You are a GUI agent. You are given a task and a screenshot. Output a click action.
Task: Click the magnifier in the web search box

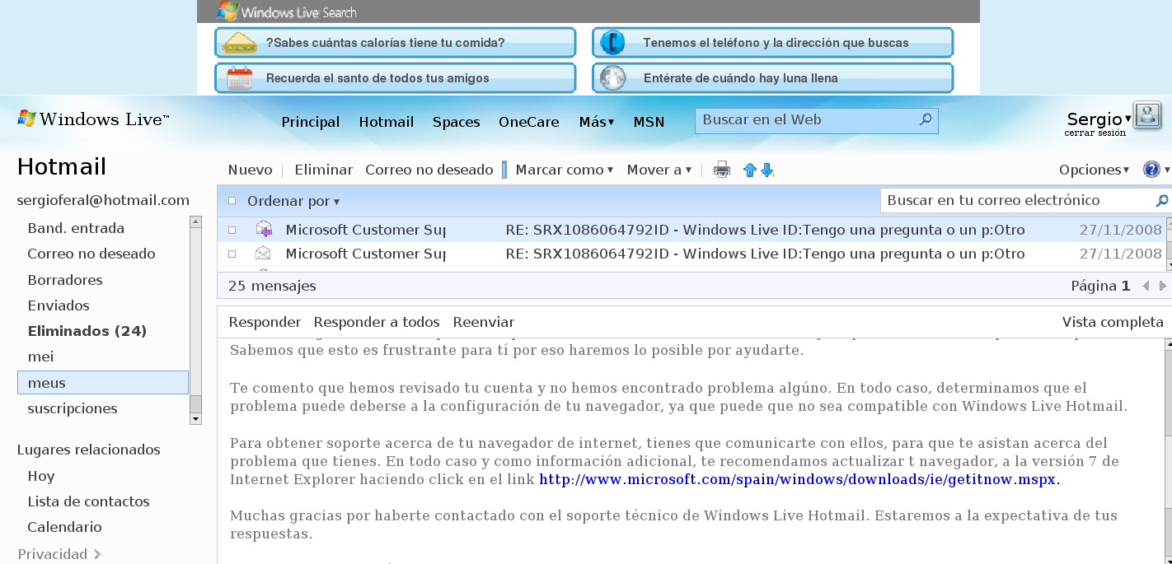926,119
